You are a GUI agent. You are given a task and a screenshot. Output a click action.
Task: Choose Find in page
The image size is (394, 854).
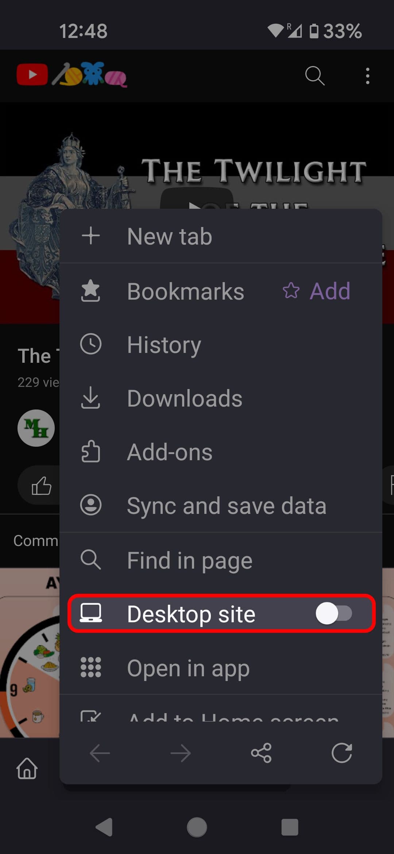tap(221, 560)
